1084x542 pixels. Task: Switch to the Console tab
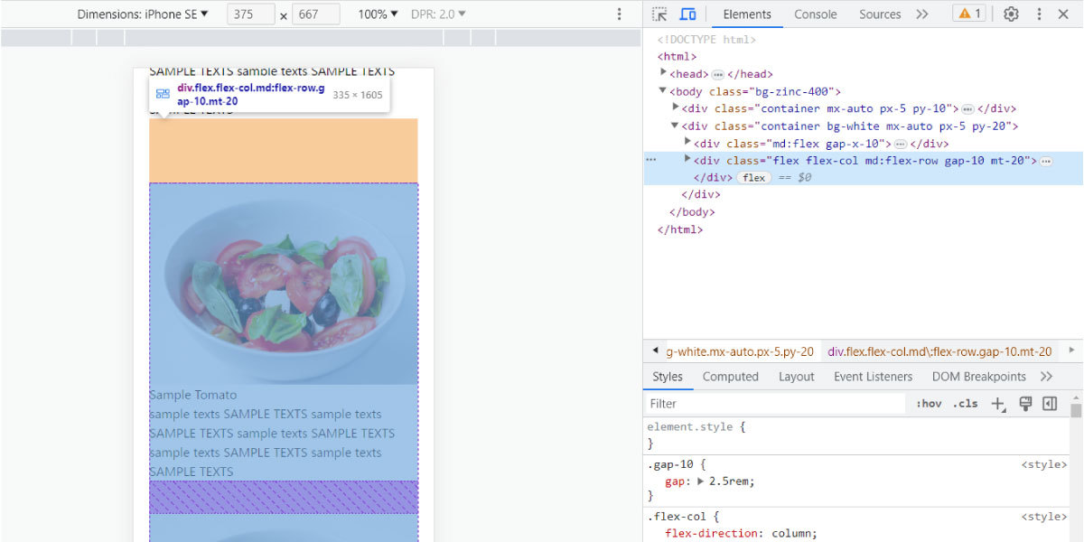click(x=816, y=14)
